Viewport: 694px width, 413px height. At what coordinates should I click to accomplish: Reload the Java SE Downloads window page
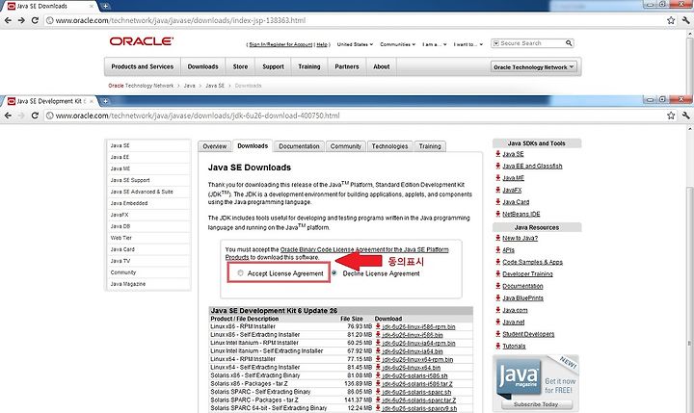[35, 20]
